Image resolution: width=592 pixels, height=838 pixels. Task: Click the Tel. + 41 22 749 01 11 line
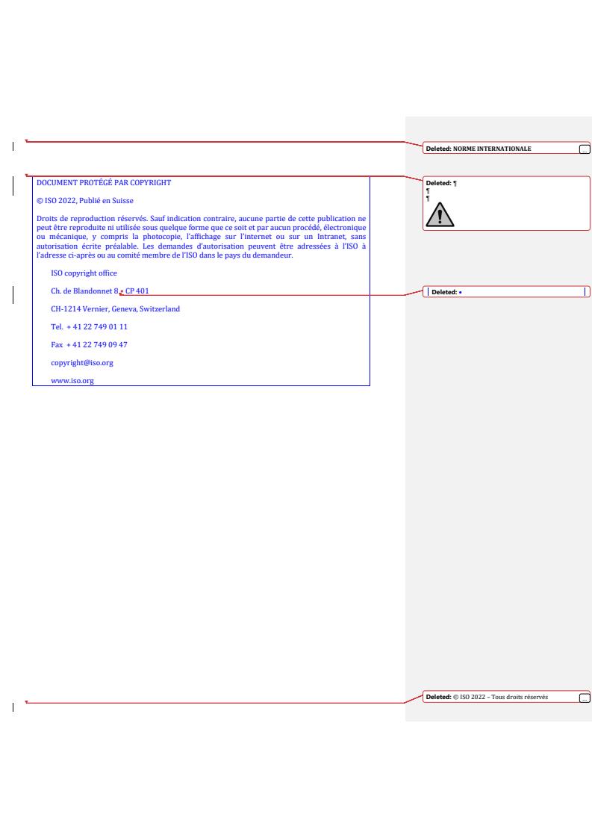point(89,327)
